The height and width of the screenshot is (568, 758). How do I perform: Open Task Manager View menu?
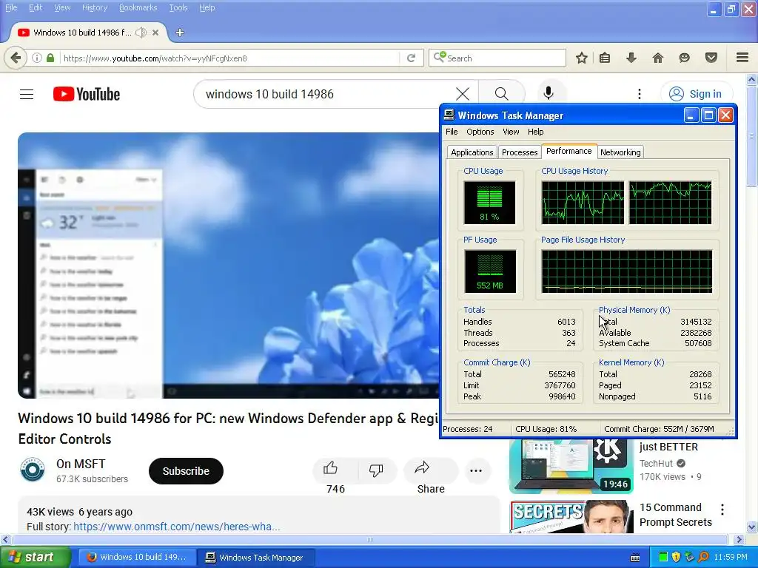point(511,132)
